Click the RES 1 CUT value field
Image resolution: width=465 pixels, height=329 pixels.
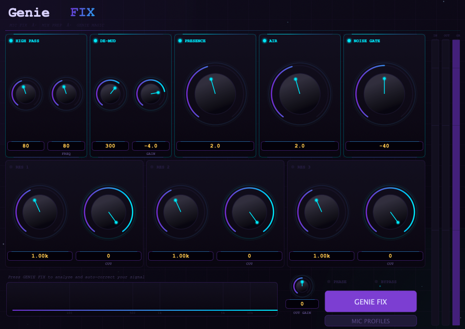pos(109,256)
